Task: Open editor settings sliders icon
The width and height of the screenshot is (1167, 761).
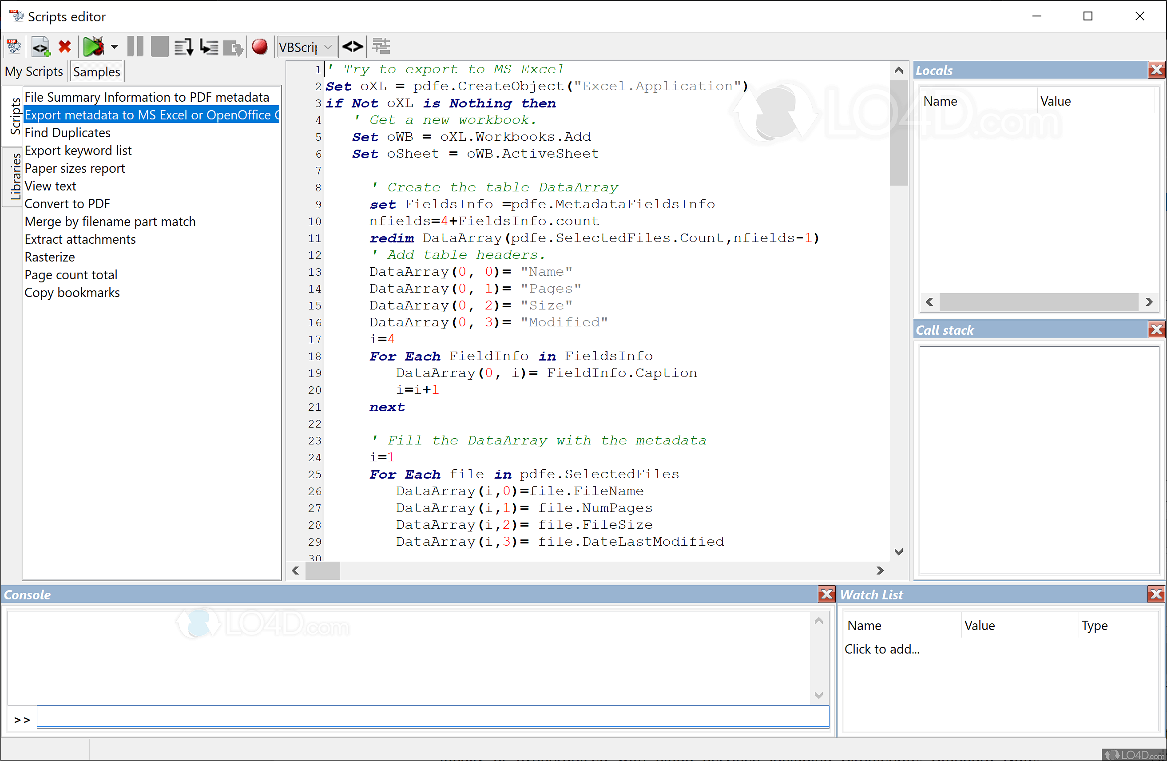Action: (381, 46)
